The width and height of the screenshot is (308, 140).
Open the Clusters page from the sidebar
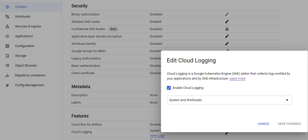click(31, 7)
